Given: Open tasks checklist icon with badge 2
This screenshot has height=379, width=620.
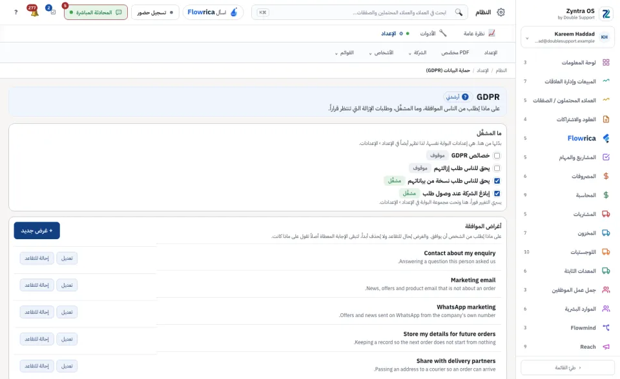Looking at the screenshot, I should click(52, 11).
